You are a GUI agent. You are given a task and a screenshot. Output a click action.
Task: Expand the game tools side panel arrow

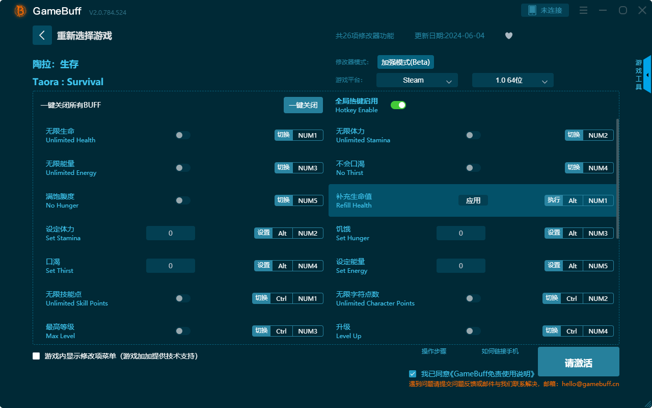pos(647,75)
